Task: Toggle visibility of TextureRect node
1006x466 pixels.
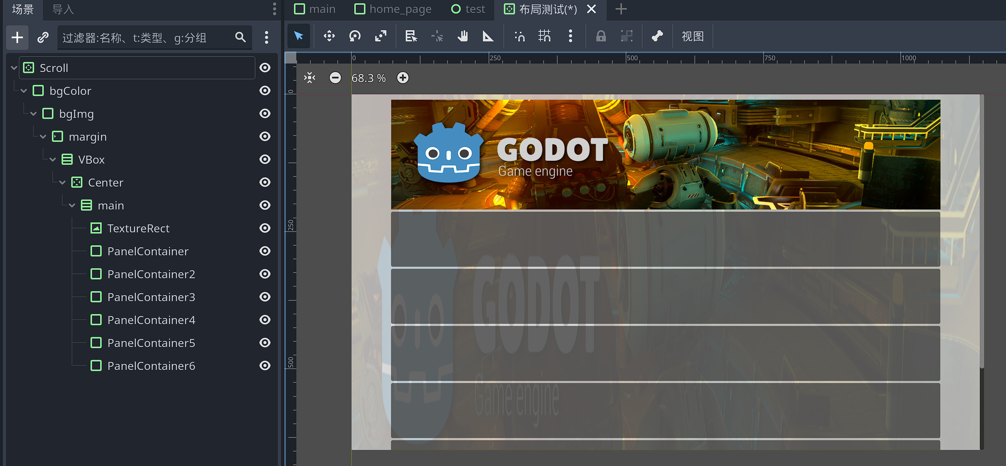Action: pos(265,228)
